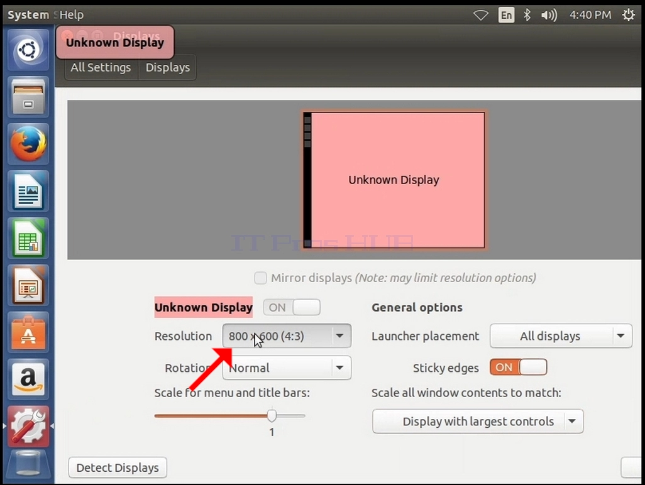The height and width of the screenshot is (485, 645).
Task: Open LibreOffice Impress presentation icon
Action: tap(28, 285)
